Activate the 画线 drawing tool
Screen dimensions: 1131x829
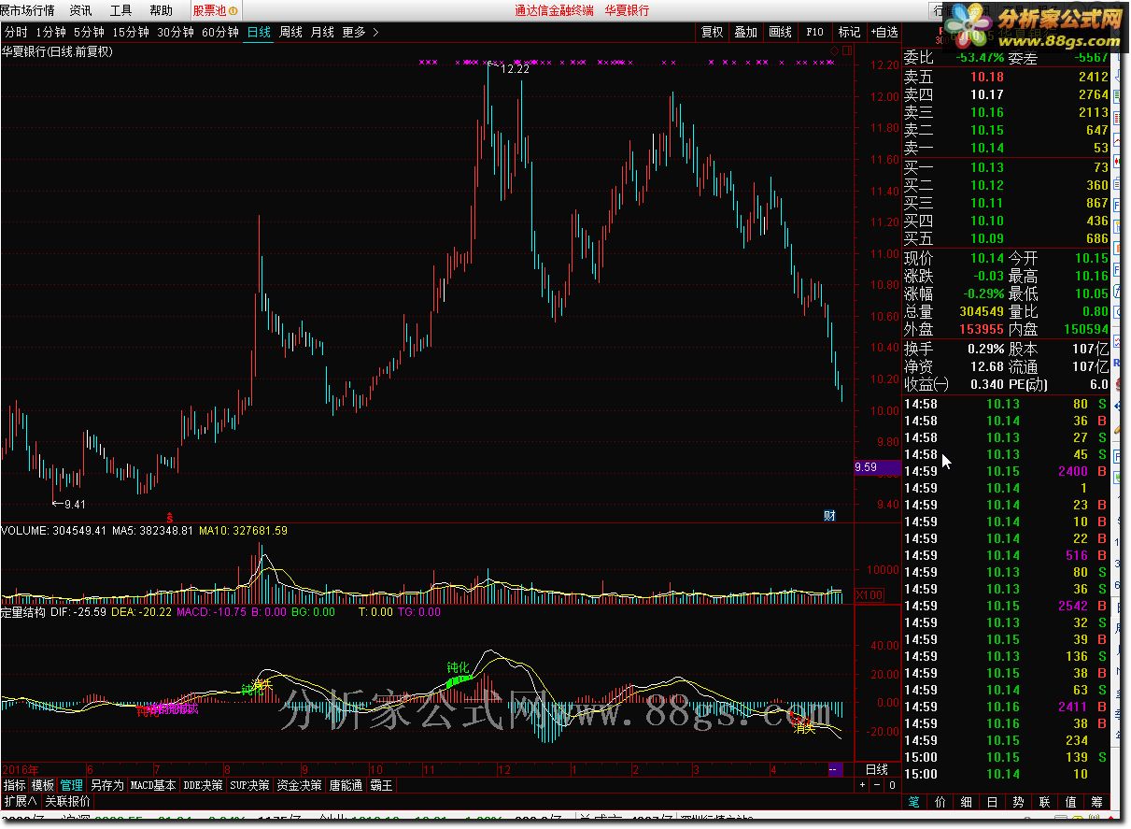point(780,32)
